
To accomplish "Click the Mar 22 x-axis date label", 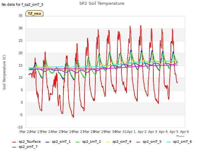I will [x=25, y=132].
